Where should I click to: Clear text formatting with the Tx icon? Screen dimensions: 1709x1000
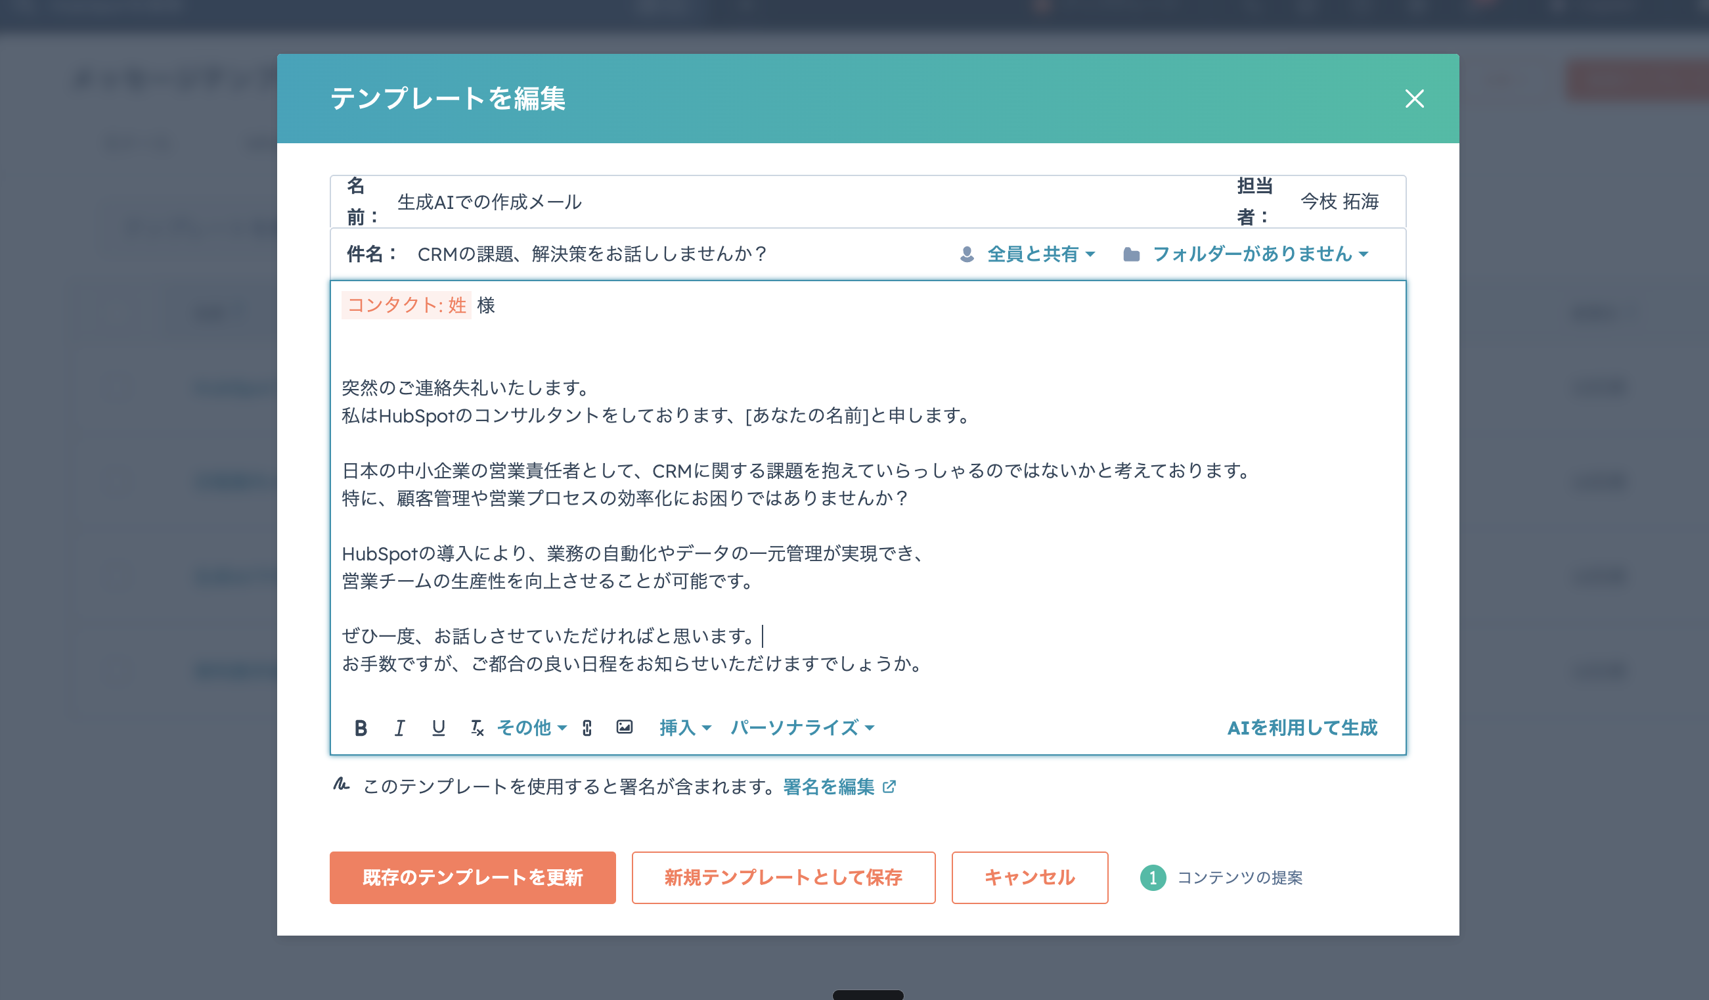(477, 728)
